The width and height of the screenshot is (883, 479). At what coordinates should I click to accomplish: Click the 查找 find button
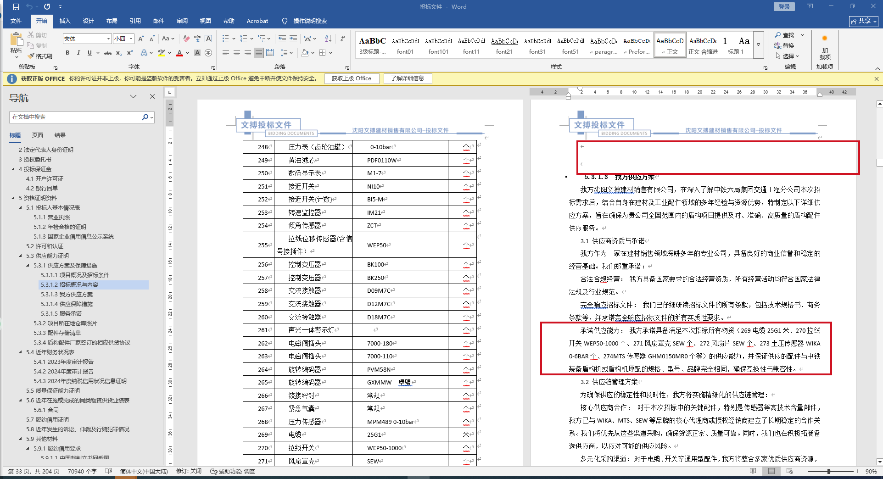pyautogui.click(x=785, y=35)
